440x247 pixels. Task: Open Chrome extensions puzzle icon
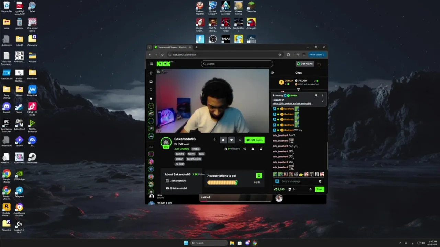(288, 55)
